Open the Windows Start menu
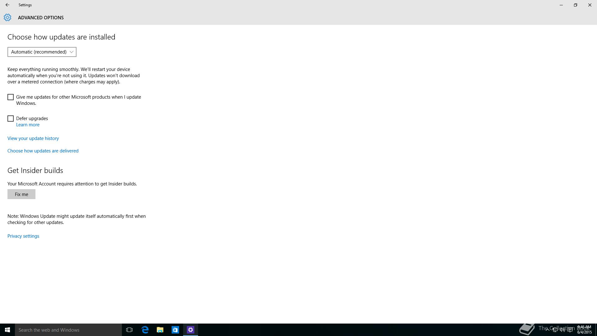597x336 pixels. [7, 330]
